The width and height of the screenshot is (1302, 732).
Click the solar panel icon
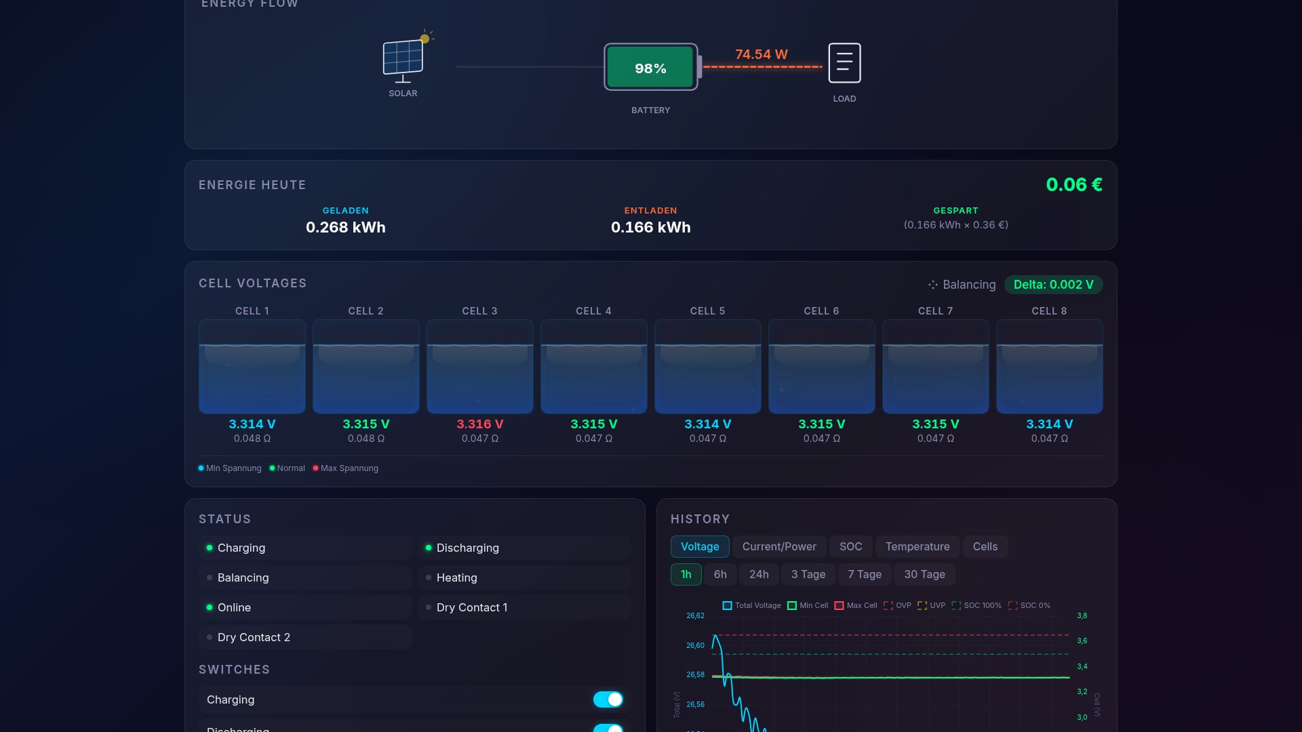[403, 58]
